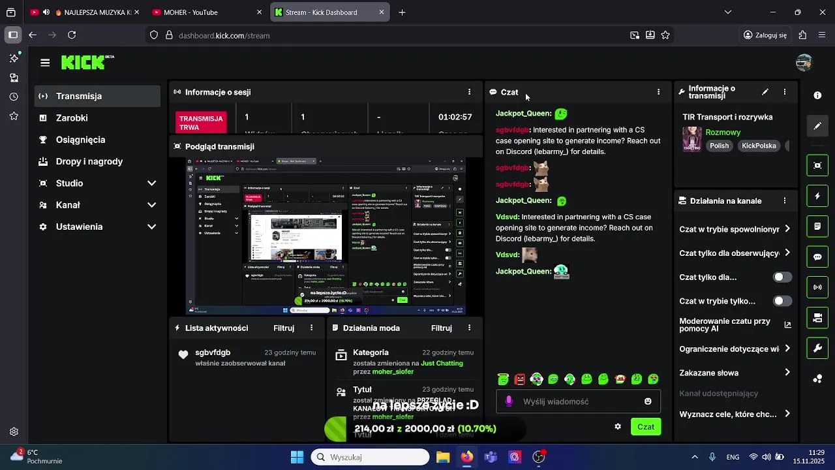Open the emoji picker smiley in the chat input
835x470 pixels.
pyautogui.click(x=648, y=401)
